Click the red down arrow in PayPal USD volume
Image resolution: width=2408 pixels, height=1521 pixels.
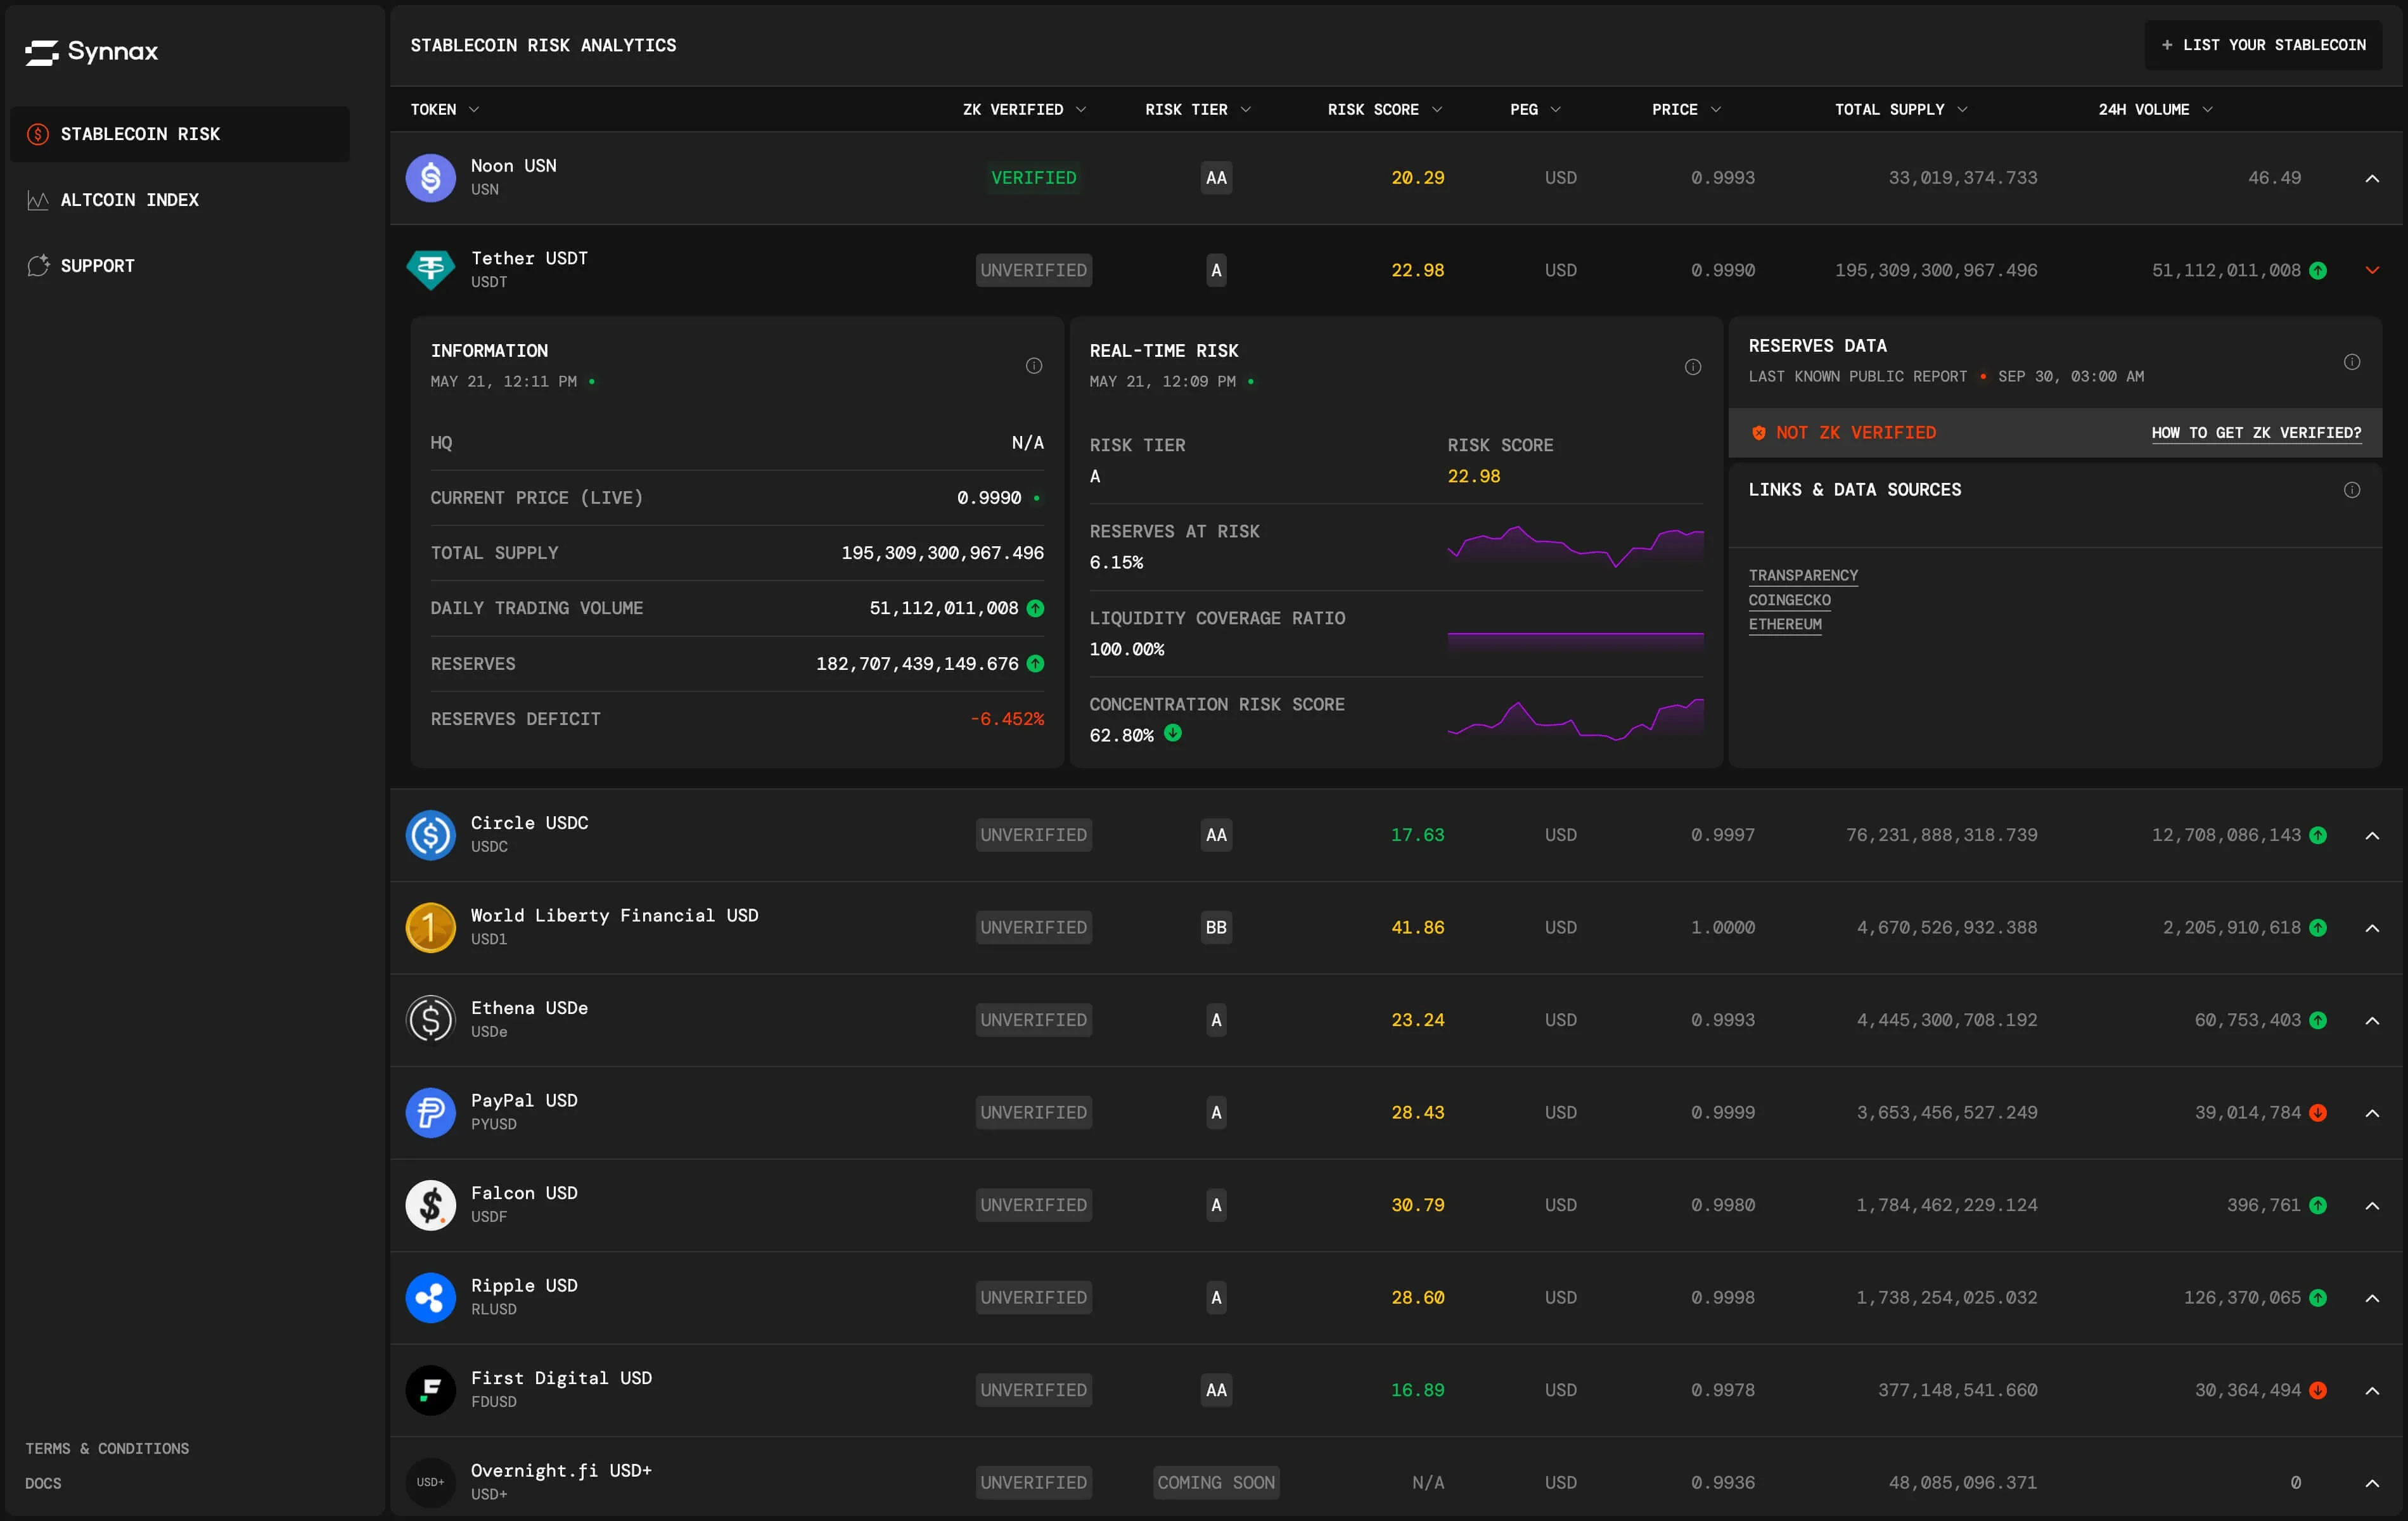click(x=2318, y=1112)
